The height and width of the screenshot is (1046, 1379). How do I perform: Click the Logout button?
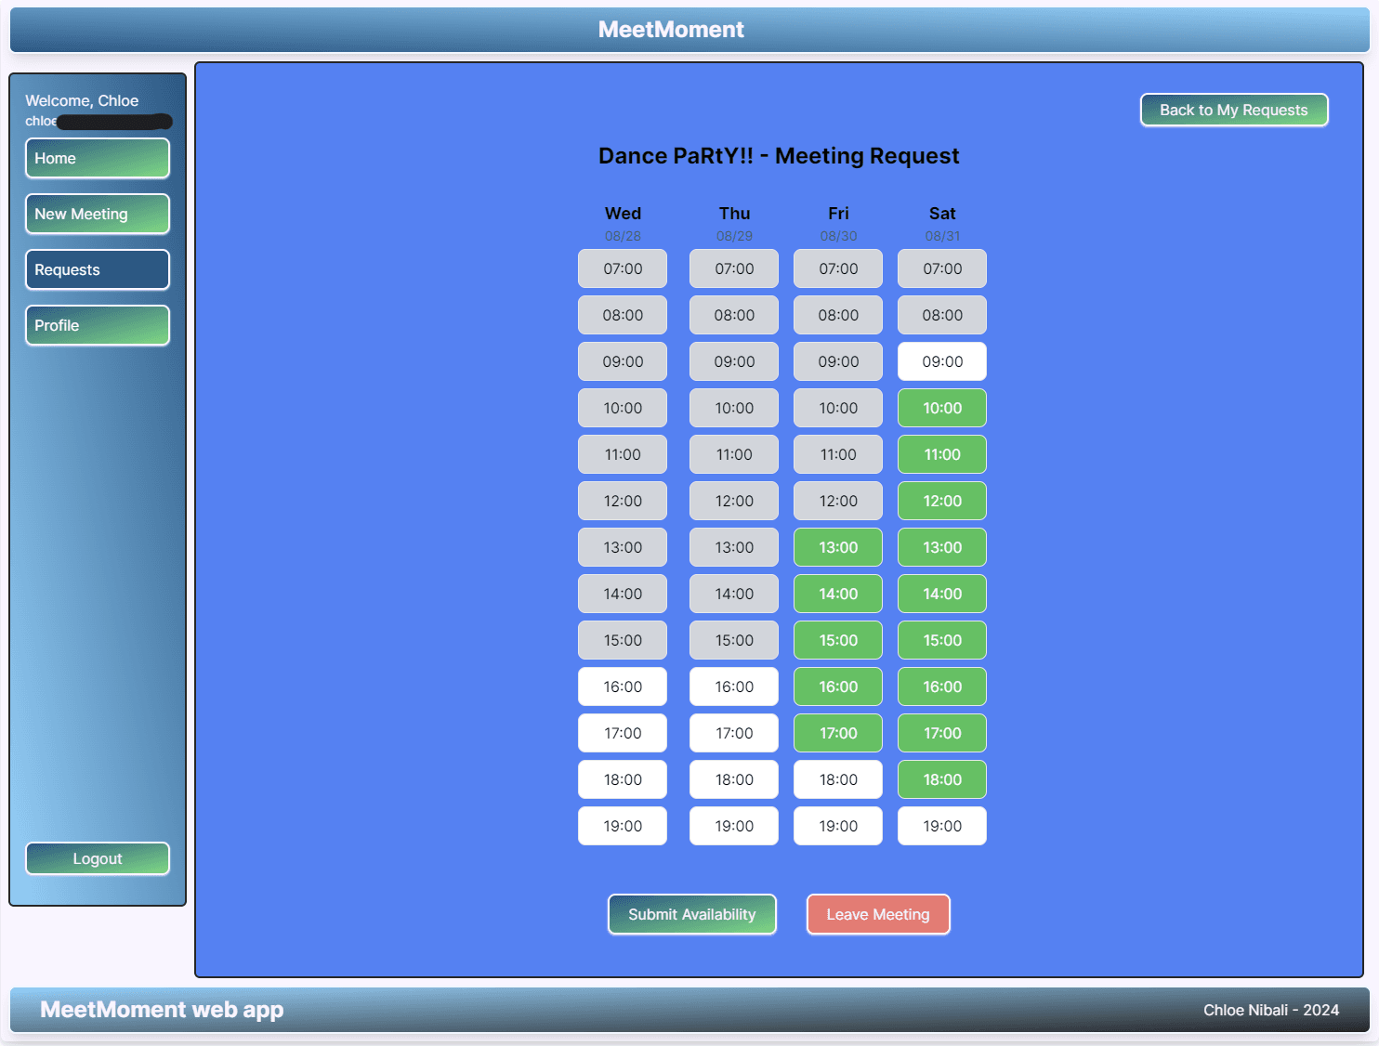coord(97,858)
